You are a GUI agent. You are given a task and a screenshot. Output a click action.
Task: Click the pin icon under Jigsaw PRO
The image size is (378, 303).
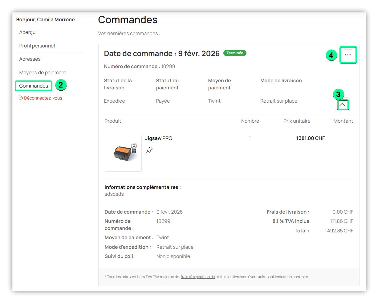[x=149, y=150]
